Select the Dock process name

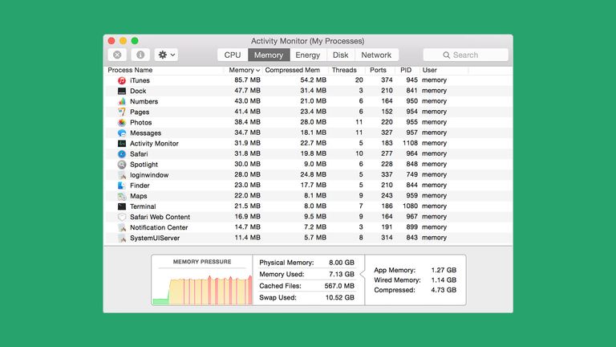(138, 91)
